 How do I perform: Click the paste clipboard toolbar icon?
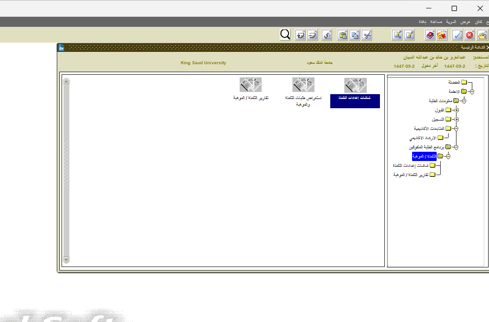pos(343,35)
